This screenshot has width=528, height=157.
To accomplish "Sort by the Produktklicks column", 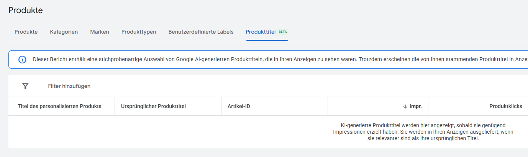I will (506, 106).
